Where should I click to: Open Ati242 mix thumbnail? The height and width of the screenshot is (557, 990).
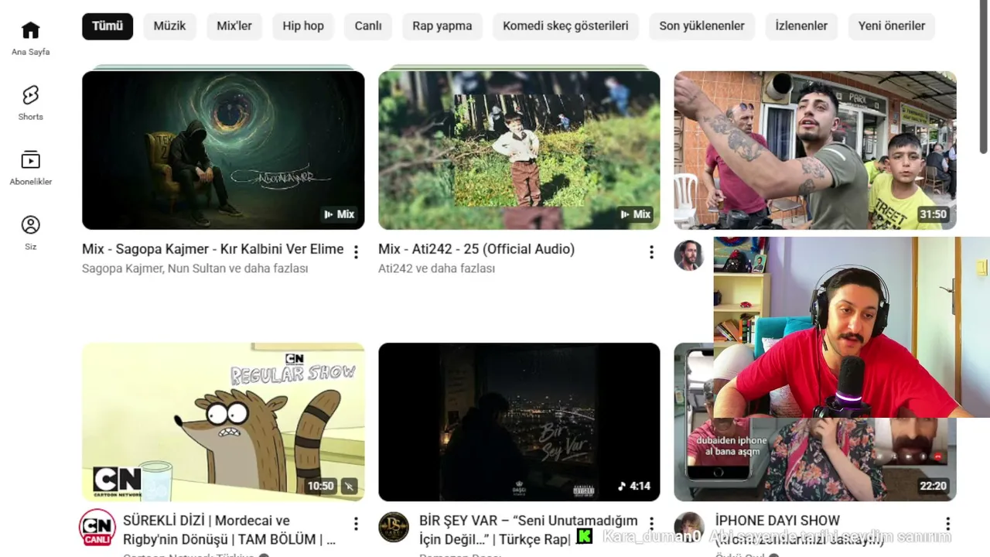[519, 150]
